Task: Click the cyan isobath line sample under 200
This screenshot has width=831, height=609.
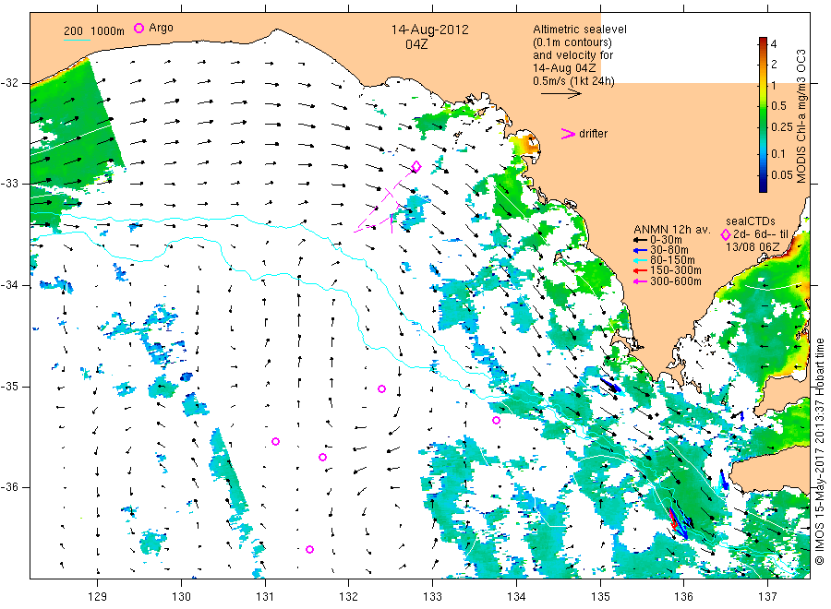Action: pos(77,40)
